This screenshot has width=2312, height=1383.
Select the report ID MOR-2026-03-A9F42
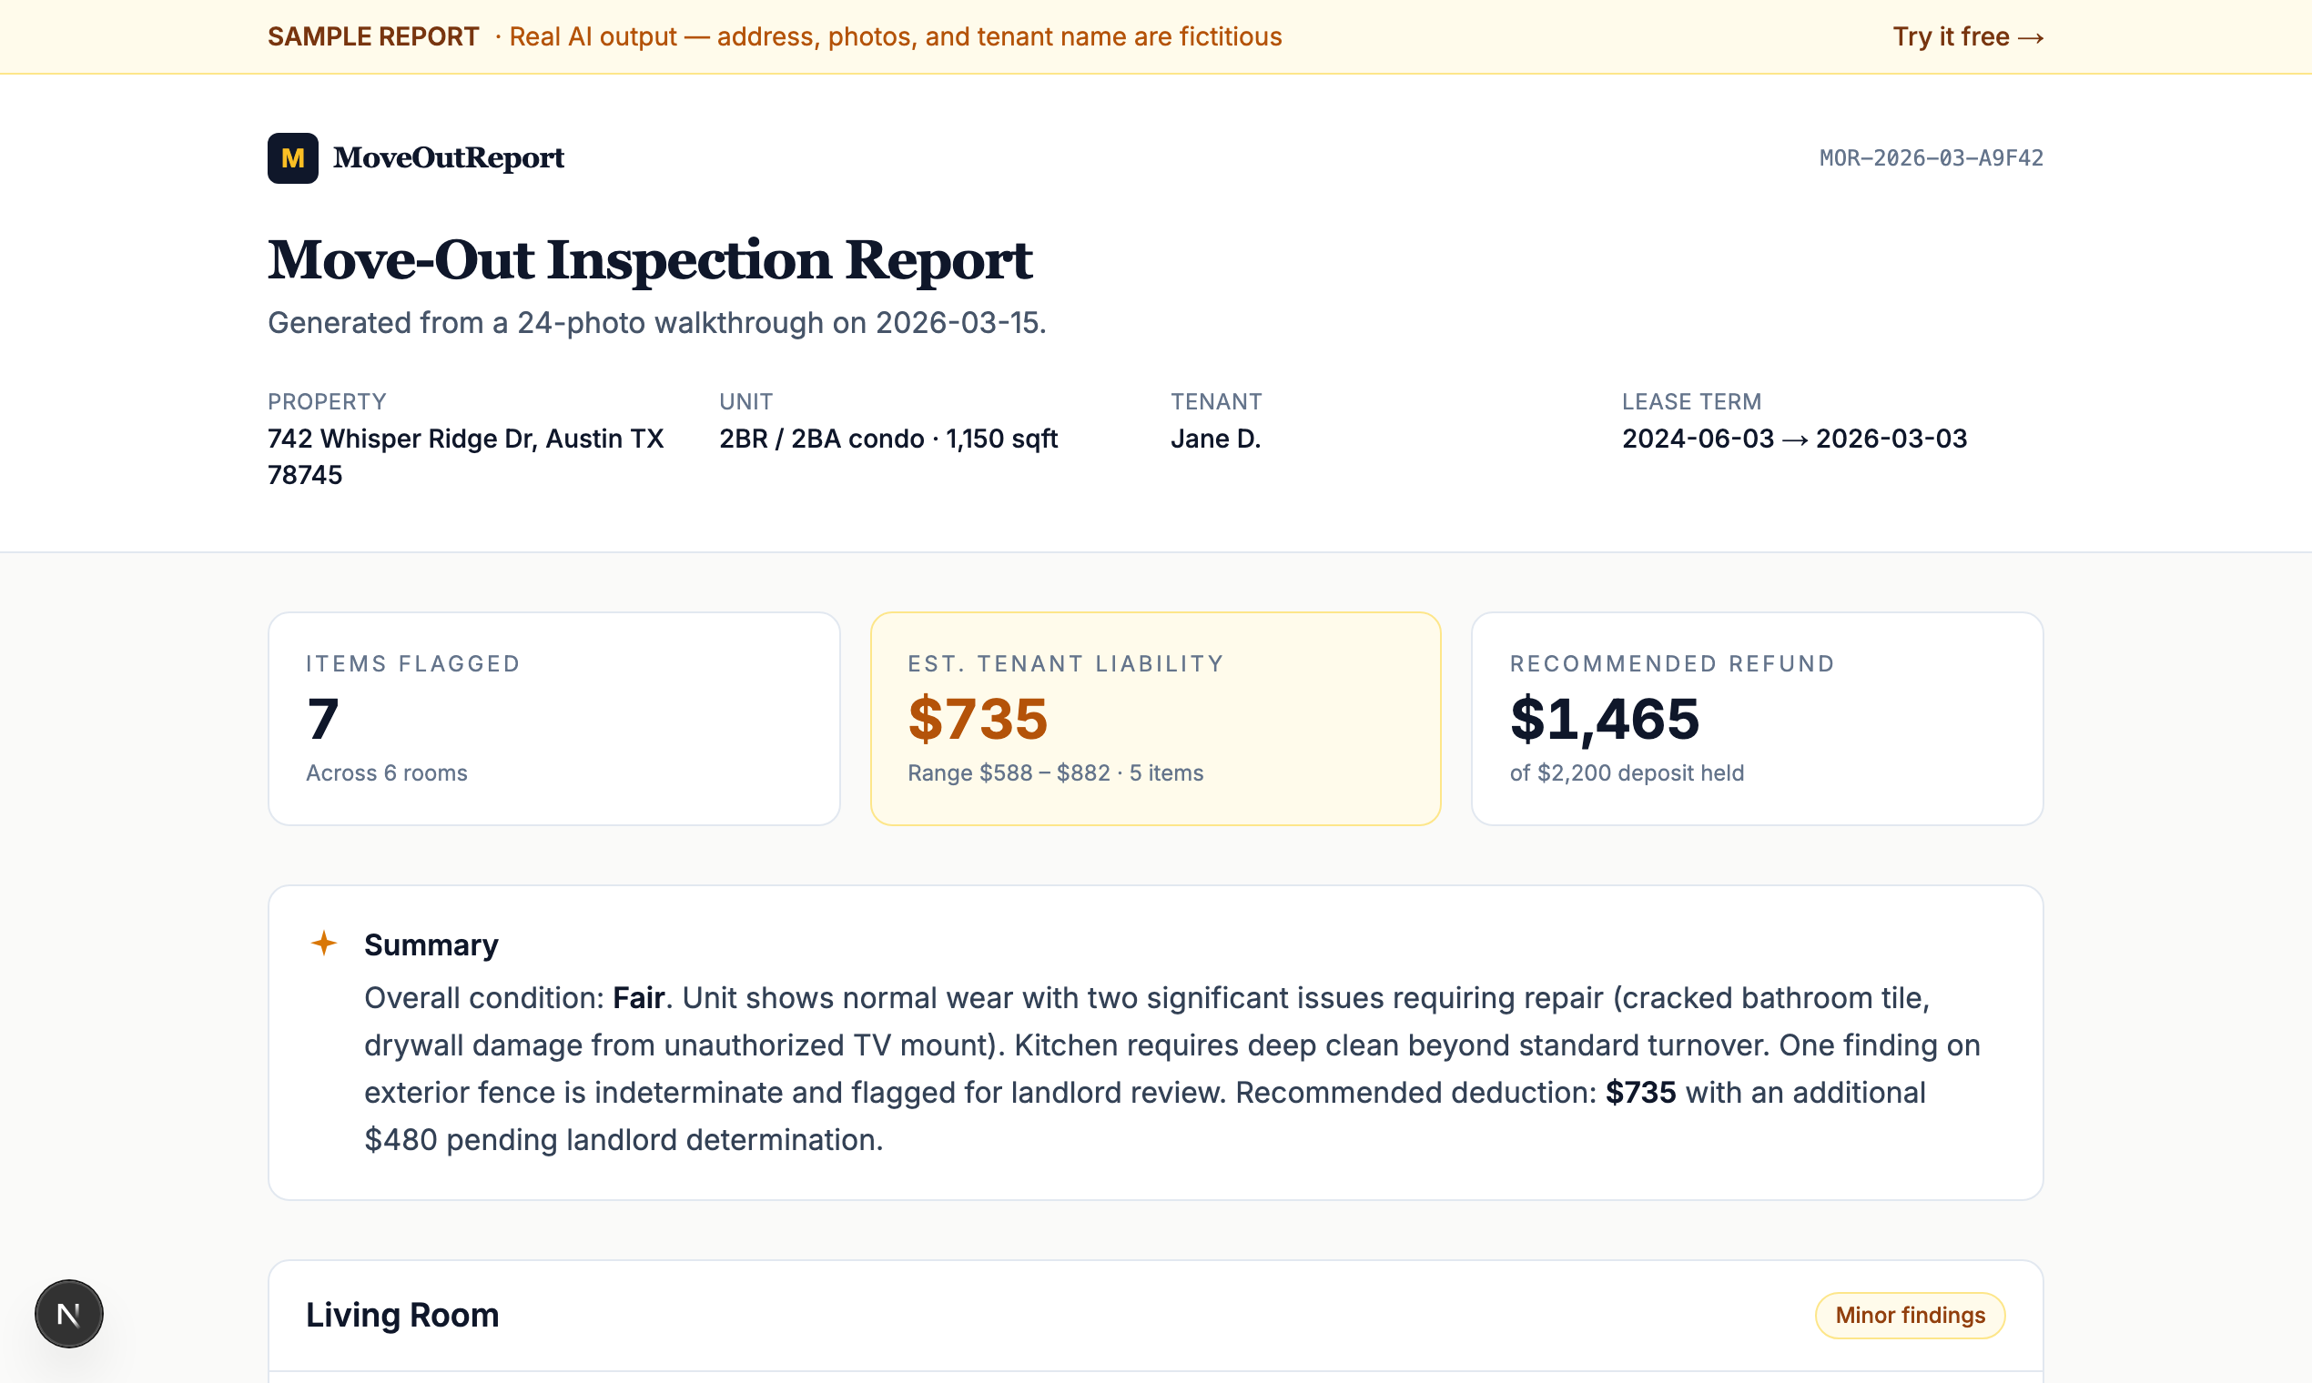[x=1931, y=158]
